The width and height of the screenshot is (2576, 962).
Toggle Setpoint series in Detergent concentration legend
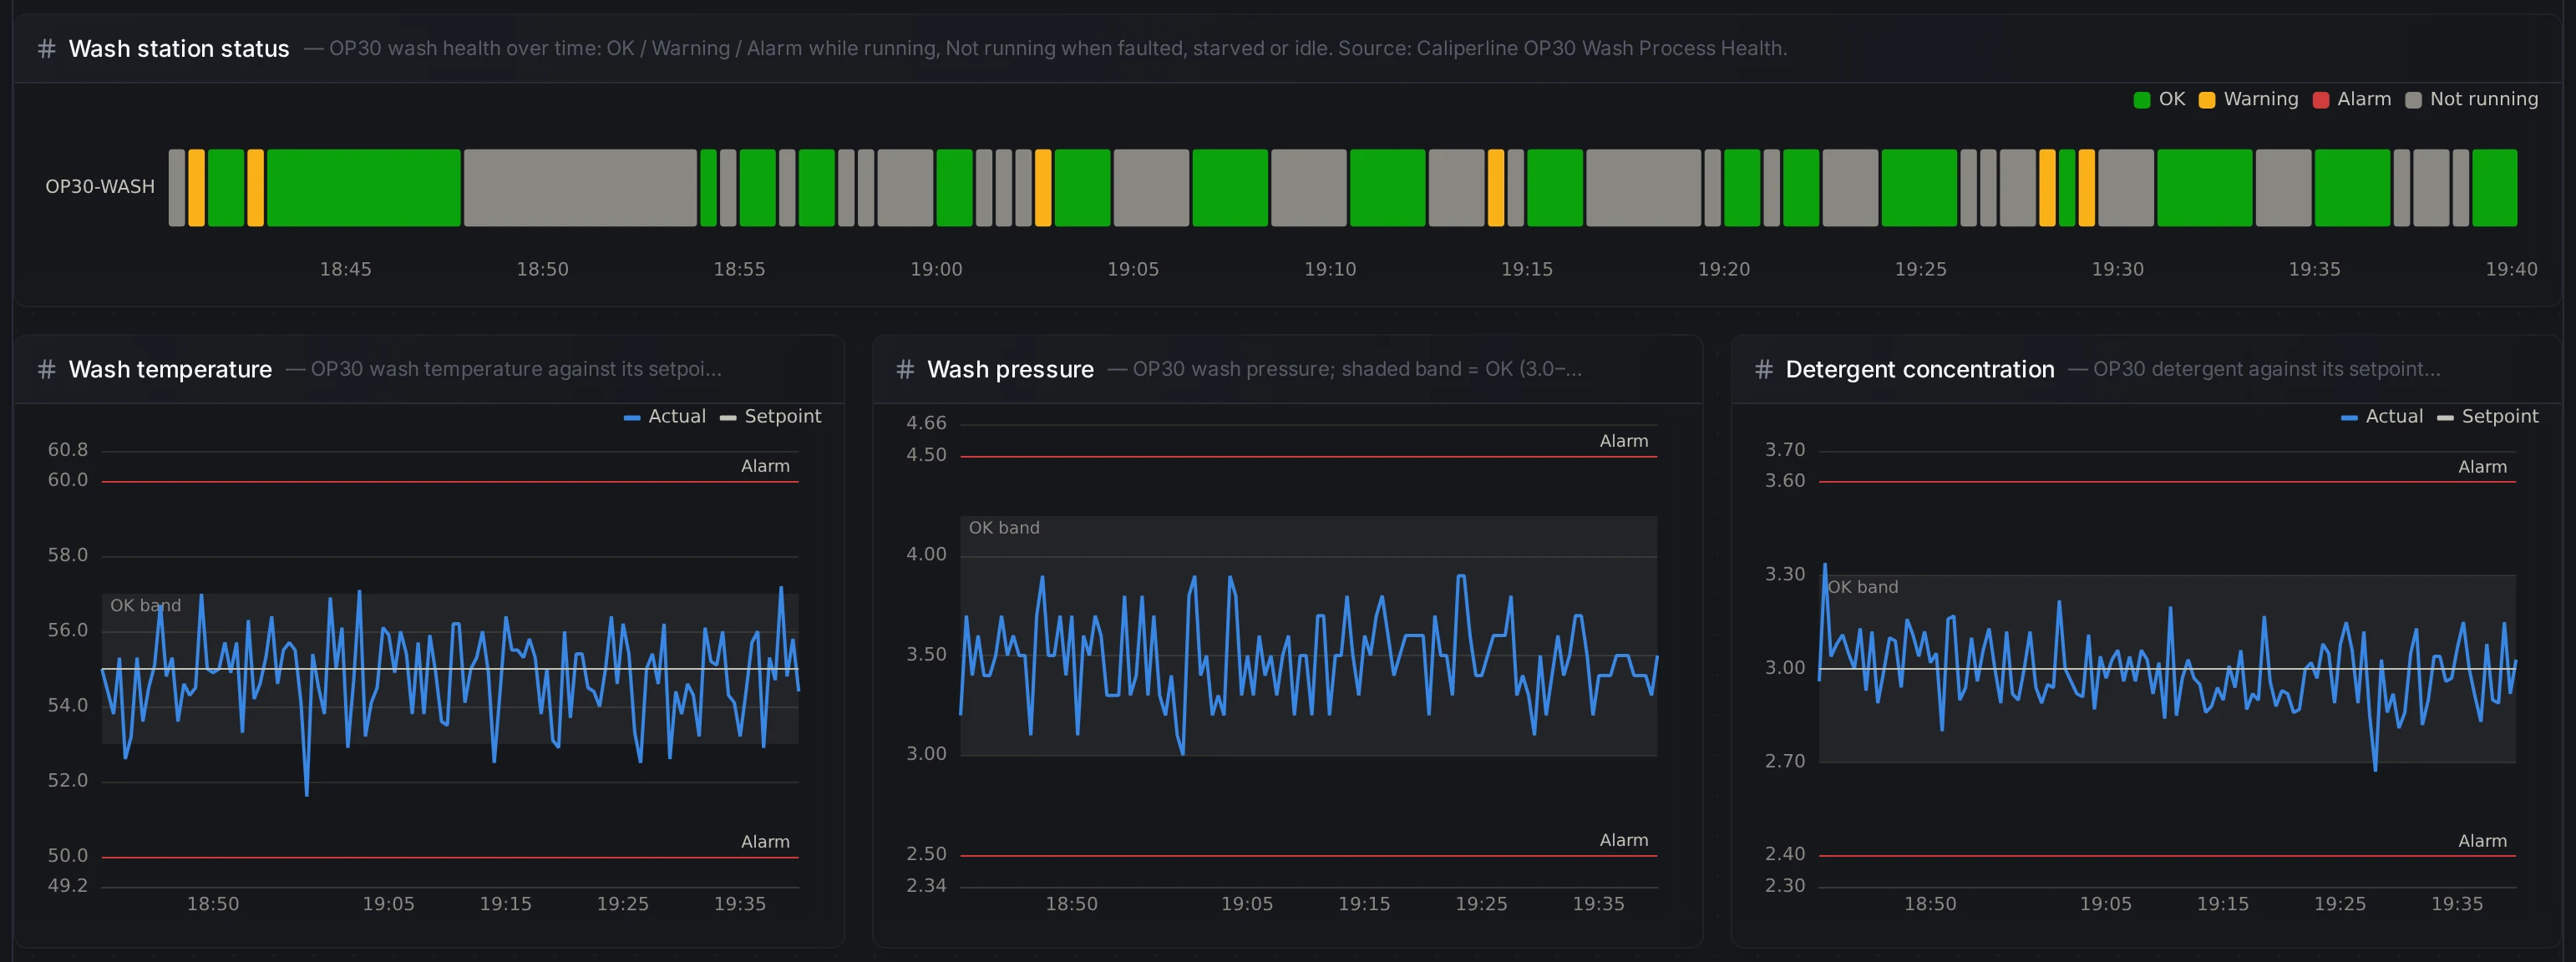[2487, 416]
